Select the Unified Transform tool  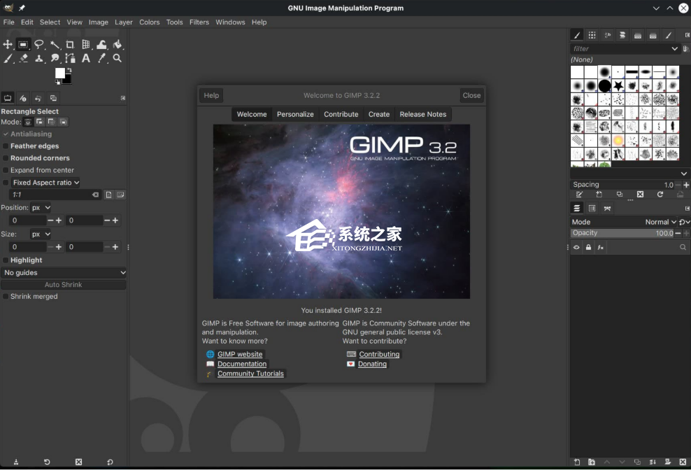[x=86, y=44]
